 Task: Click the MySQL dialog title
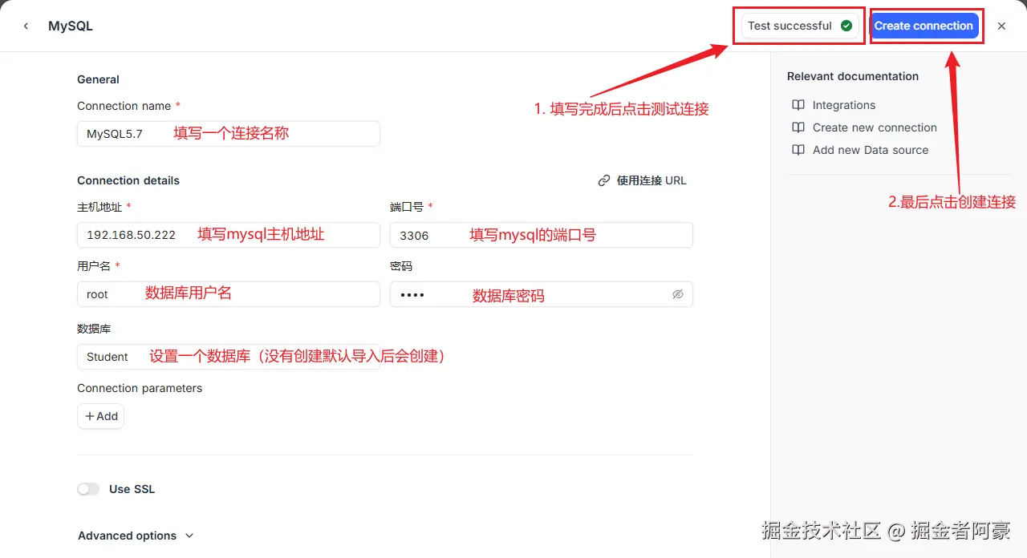pyautogui.click(x=71, y=26)
